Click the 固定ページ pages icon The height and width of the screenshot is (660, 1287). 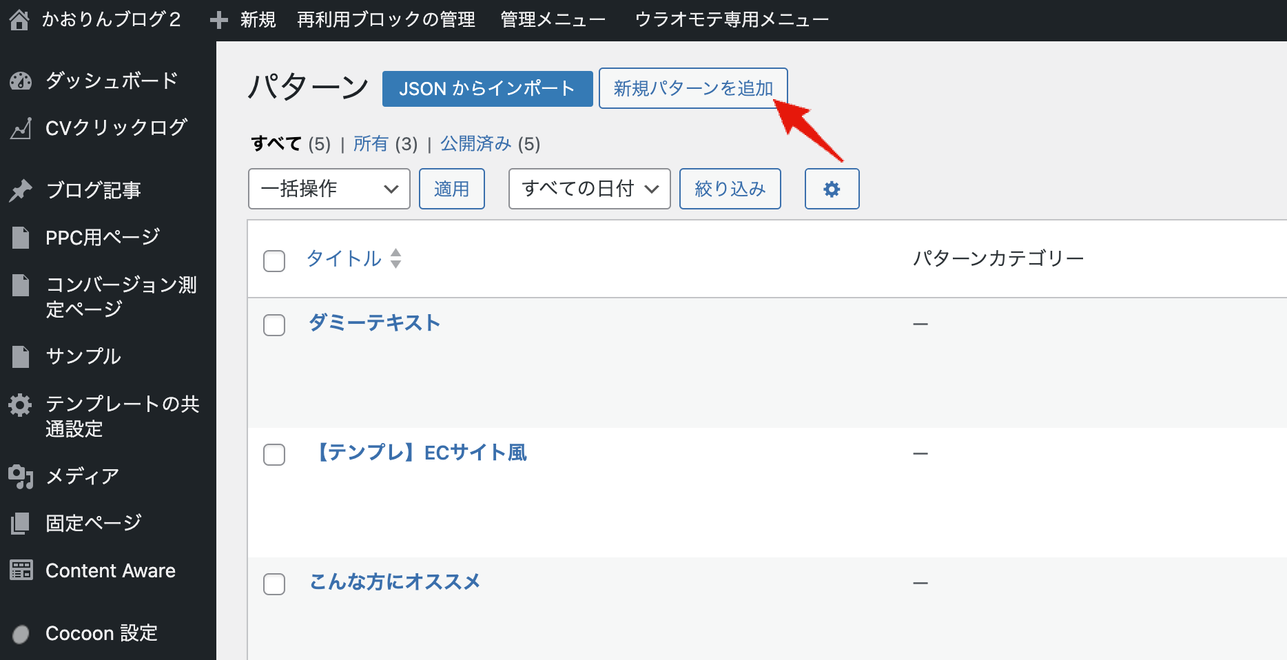tap(21, 524)
